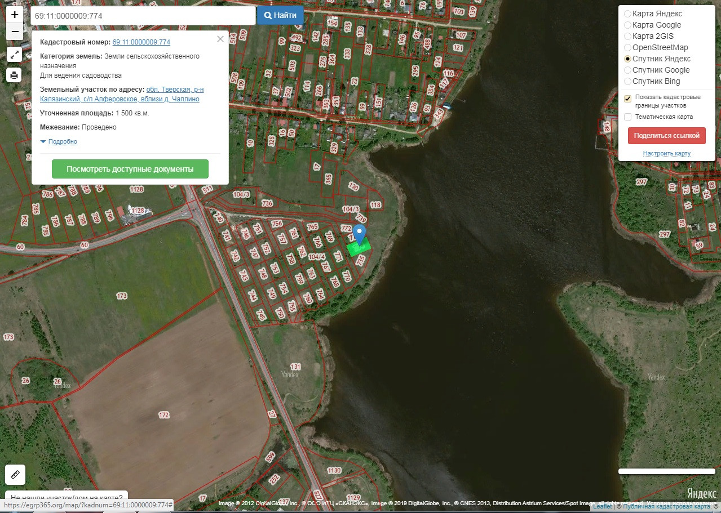The image size is (721, 513).
Task: Select Спутник Google satellite layer
Action: pyautogui.click(x=627, y=70)
